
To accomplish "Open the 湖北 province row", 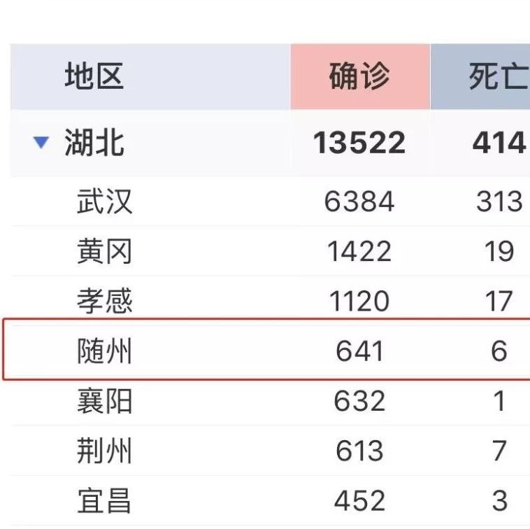I will tap(270, 143).
